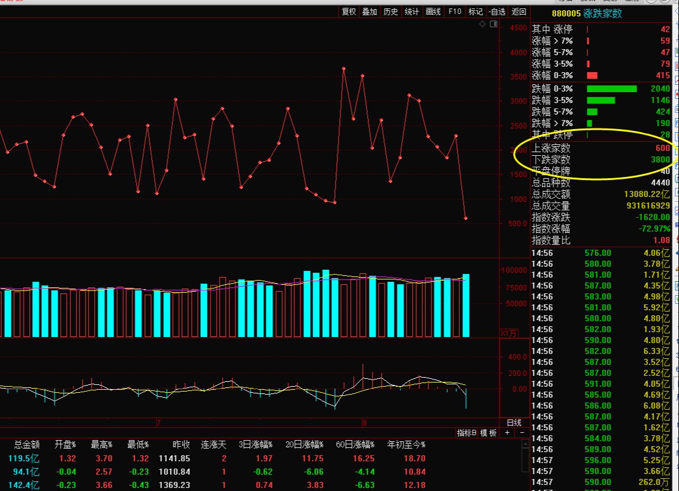Image resolution: width=679 pixels, height=491 pixels.
Task: Click the 下跌家数 value 3800
Action: (660, 159)
